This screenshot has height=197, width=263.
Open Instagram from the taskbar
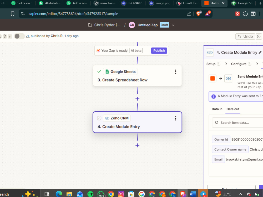pos(121,194)
